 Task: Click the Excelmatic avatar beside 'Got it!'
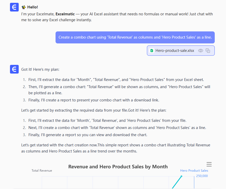click(14, 69)
